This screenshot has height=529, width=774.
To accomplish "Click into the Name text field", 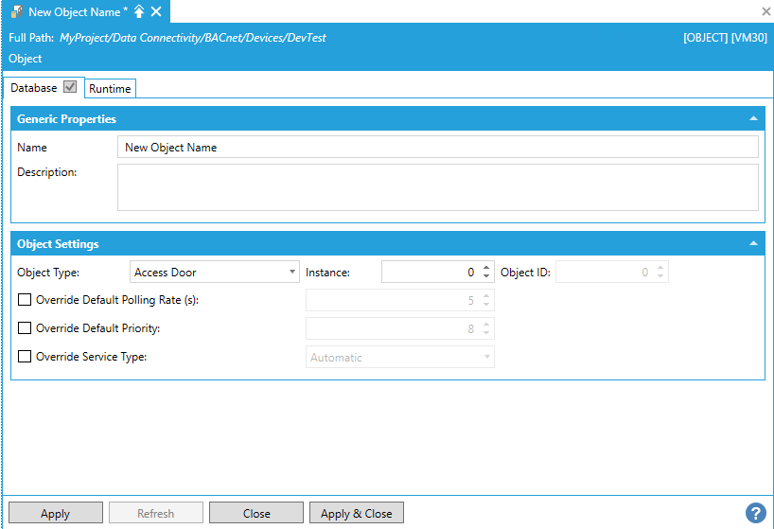I will click(437, 148).
